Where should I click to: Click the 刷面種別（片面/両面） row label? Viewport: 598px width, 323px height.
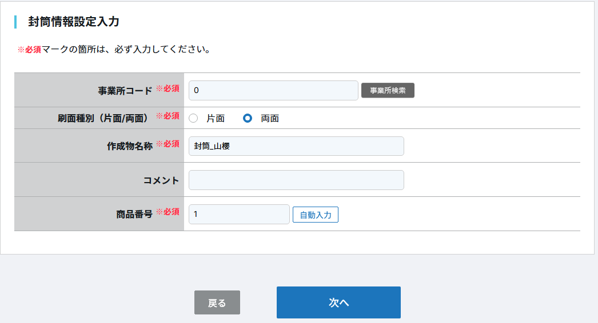[x=100, y=118]
